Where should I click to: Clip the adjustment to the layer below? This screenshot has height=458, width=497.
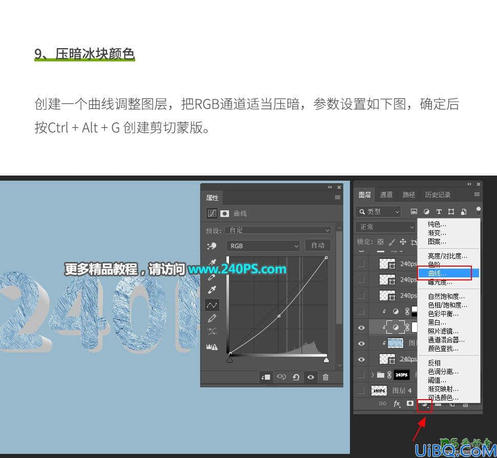click(265, 377)
